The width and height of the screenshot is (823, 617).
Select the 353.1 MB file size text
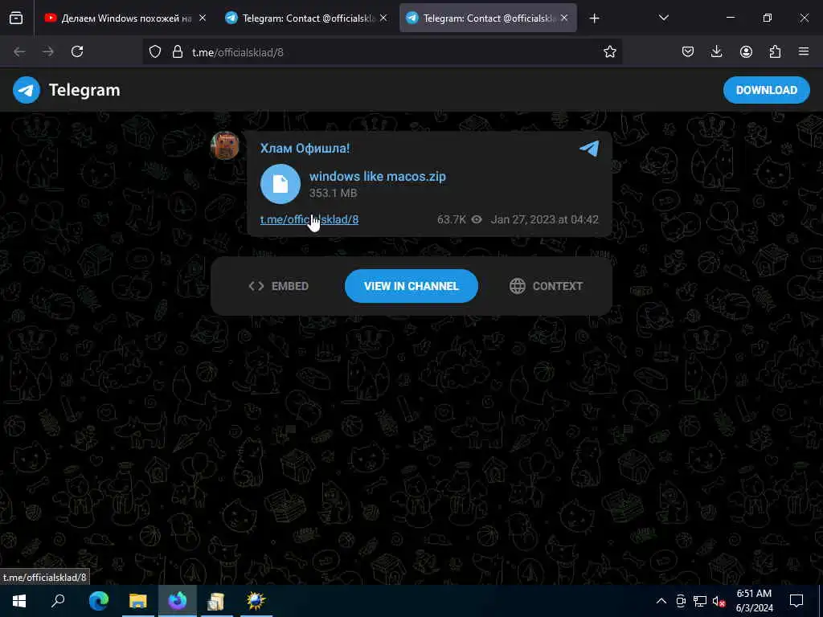click(334, 193)
